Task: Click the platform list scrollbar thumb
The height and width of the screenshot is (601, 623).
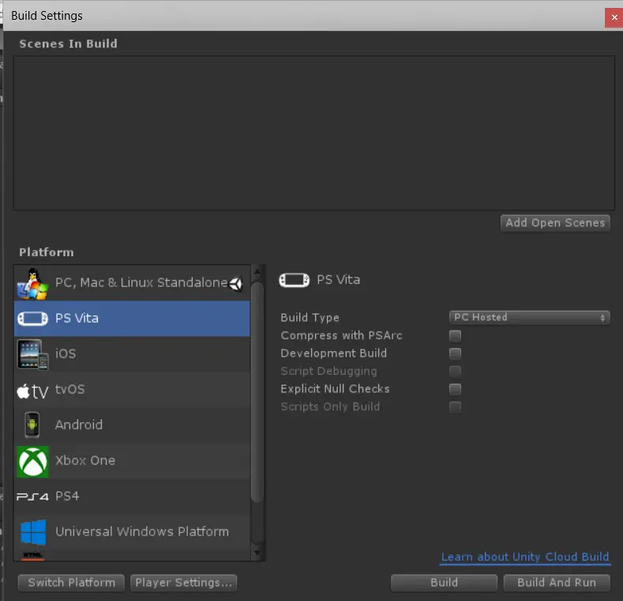Action: (257, 392)
